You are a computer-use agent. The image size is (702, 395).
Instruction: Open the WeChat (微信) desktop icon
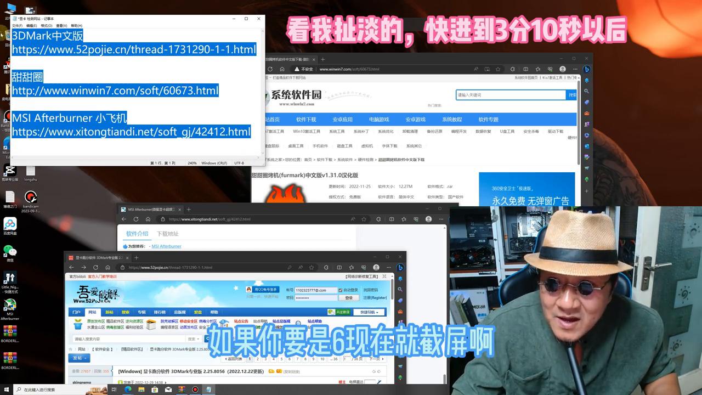(11, 250)
